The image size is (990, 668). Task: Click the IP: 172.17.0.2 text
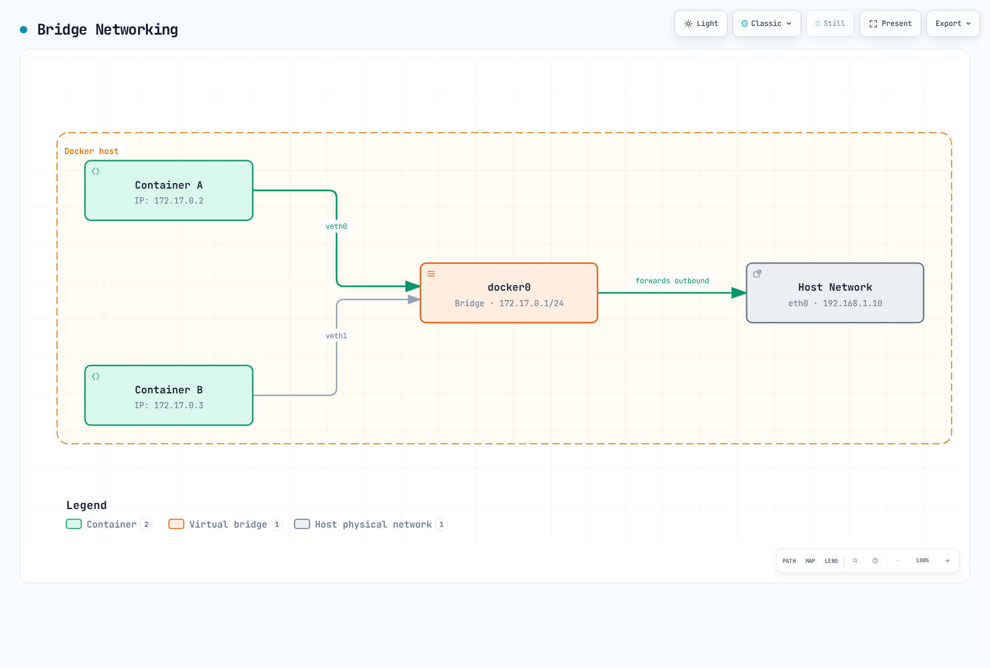169,200
